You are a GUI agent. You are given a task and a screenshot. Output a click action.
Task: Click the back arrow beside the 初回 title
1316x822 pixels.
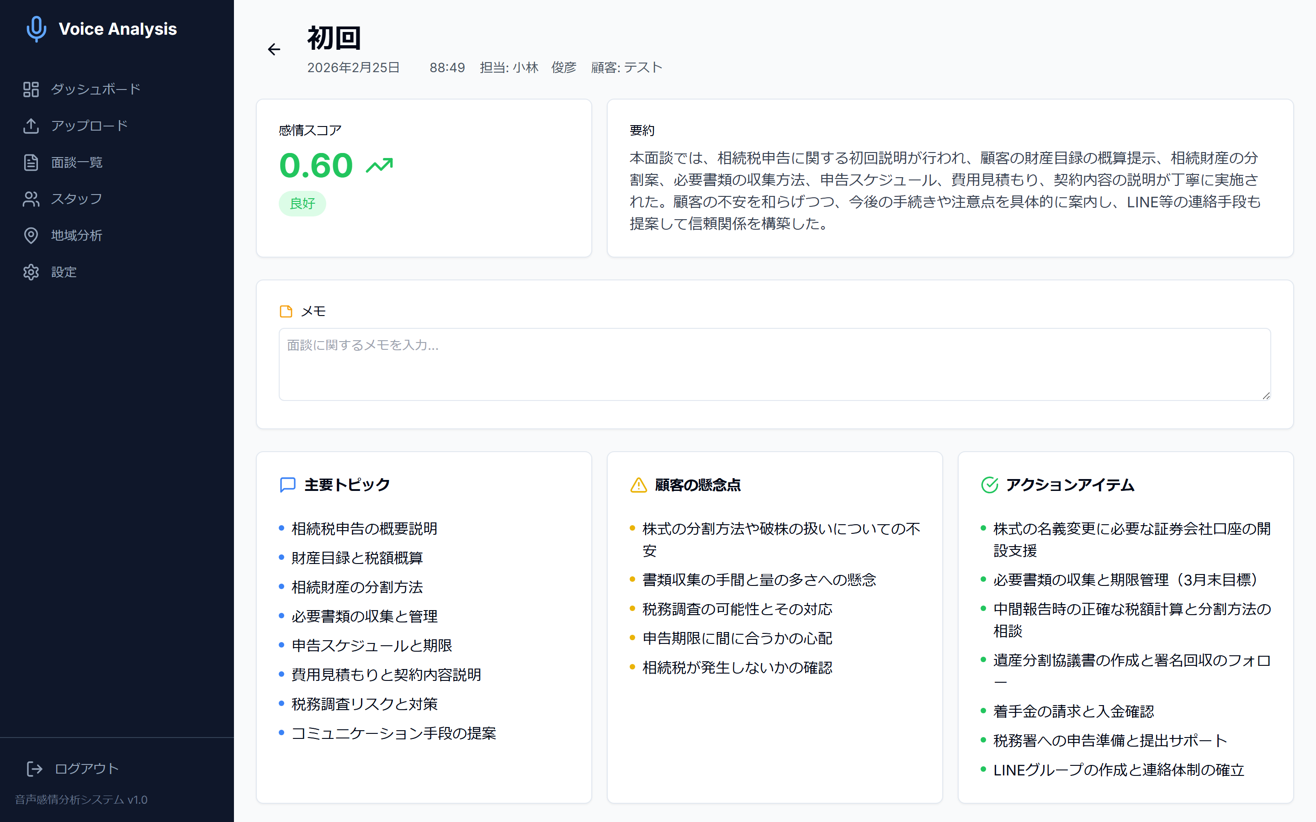274,49
